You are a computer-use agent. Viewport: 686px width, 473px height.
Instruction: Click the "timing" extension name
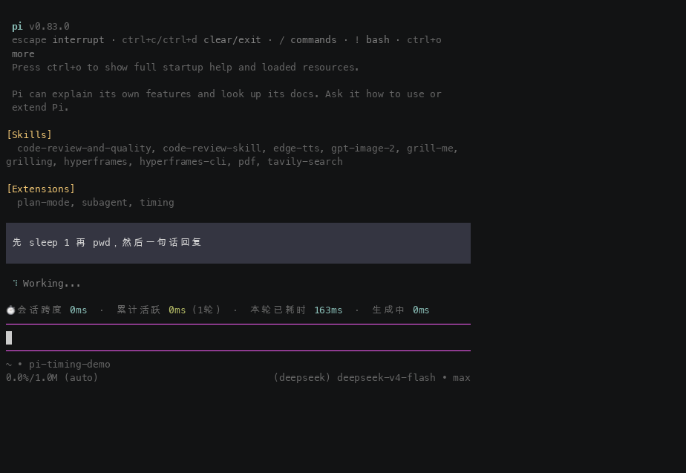[x=157, y=203]
